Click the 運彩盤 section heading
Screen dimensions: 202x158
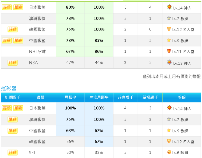tap(9, 88)
